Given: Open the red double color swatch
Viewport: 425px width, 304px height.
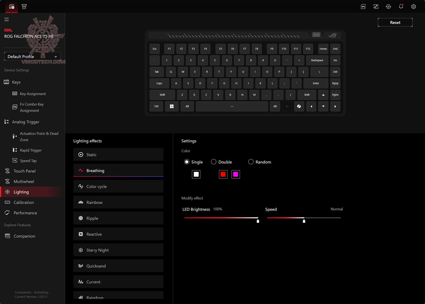Looking at the screenshot, I should tap(223, 174).
